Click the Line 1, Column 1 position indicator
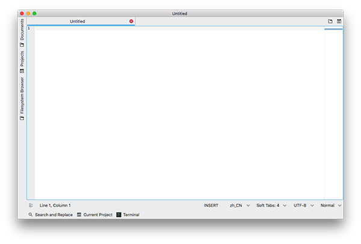Image resolution: width=361 pixels, height=244 pixels. click(x=55, y=206)
